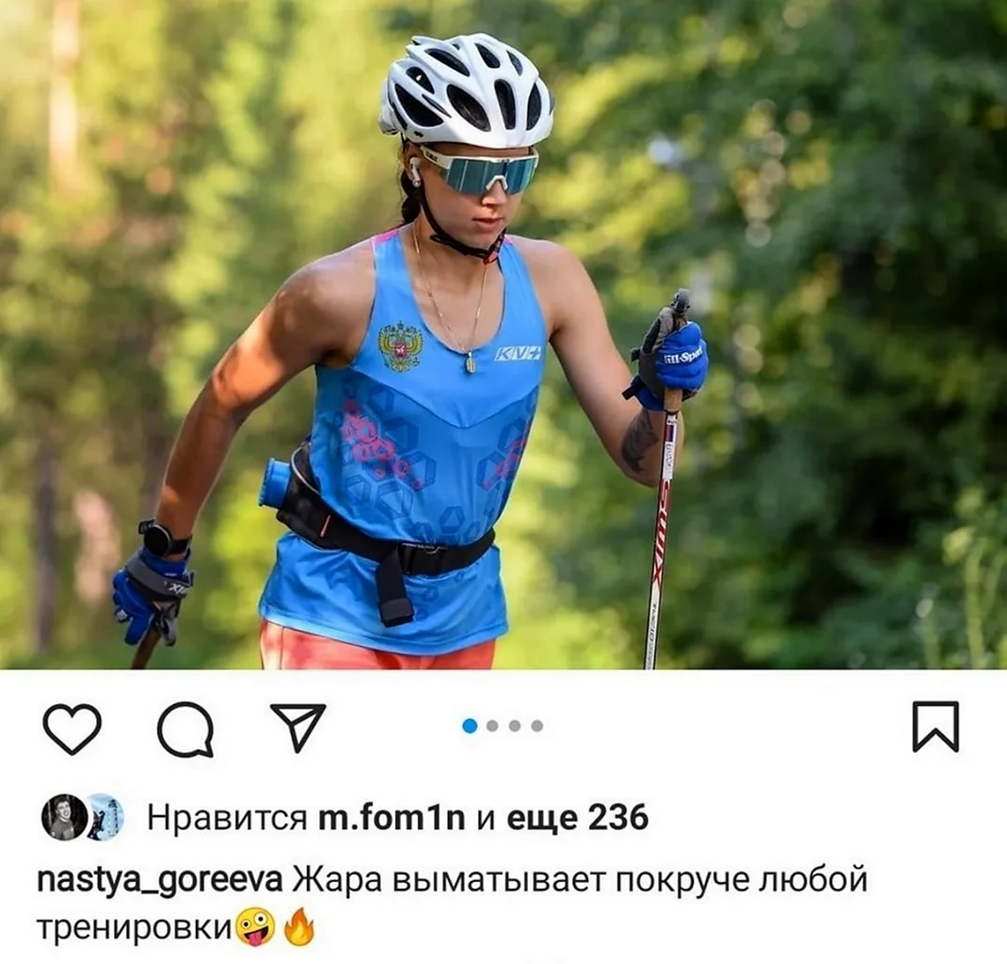Image resolution: width=1007 pixels, height=964 pixels.
Task: Tap the roller skier photo
Action: pos(503,334)
